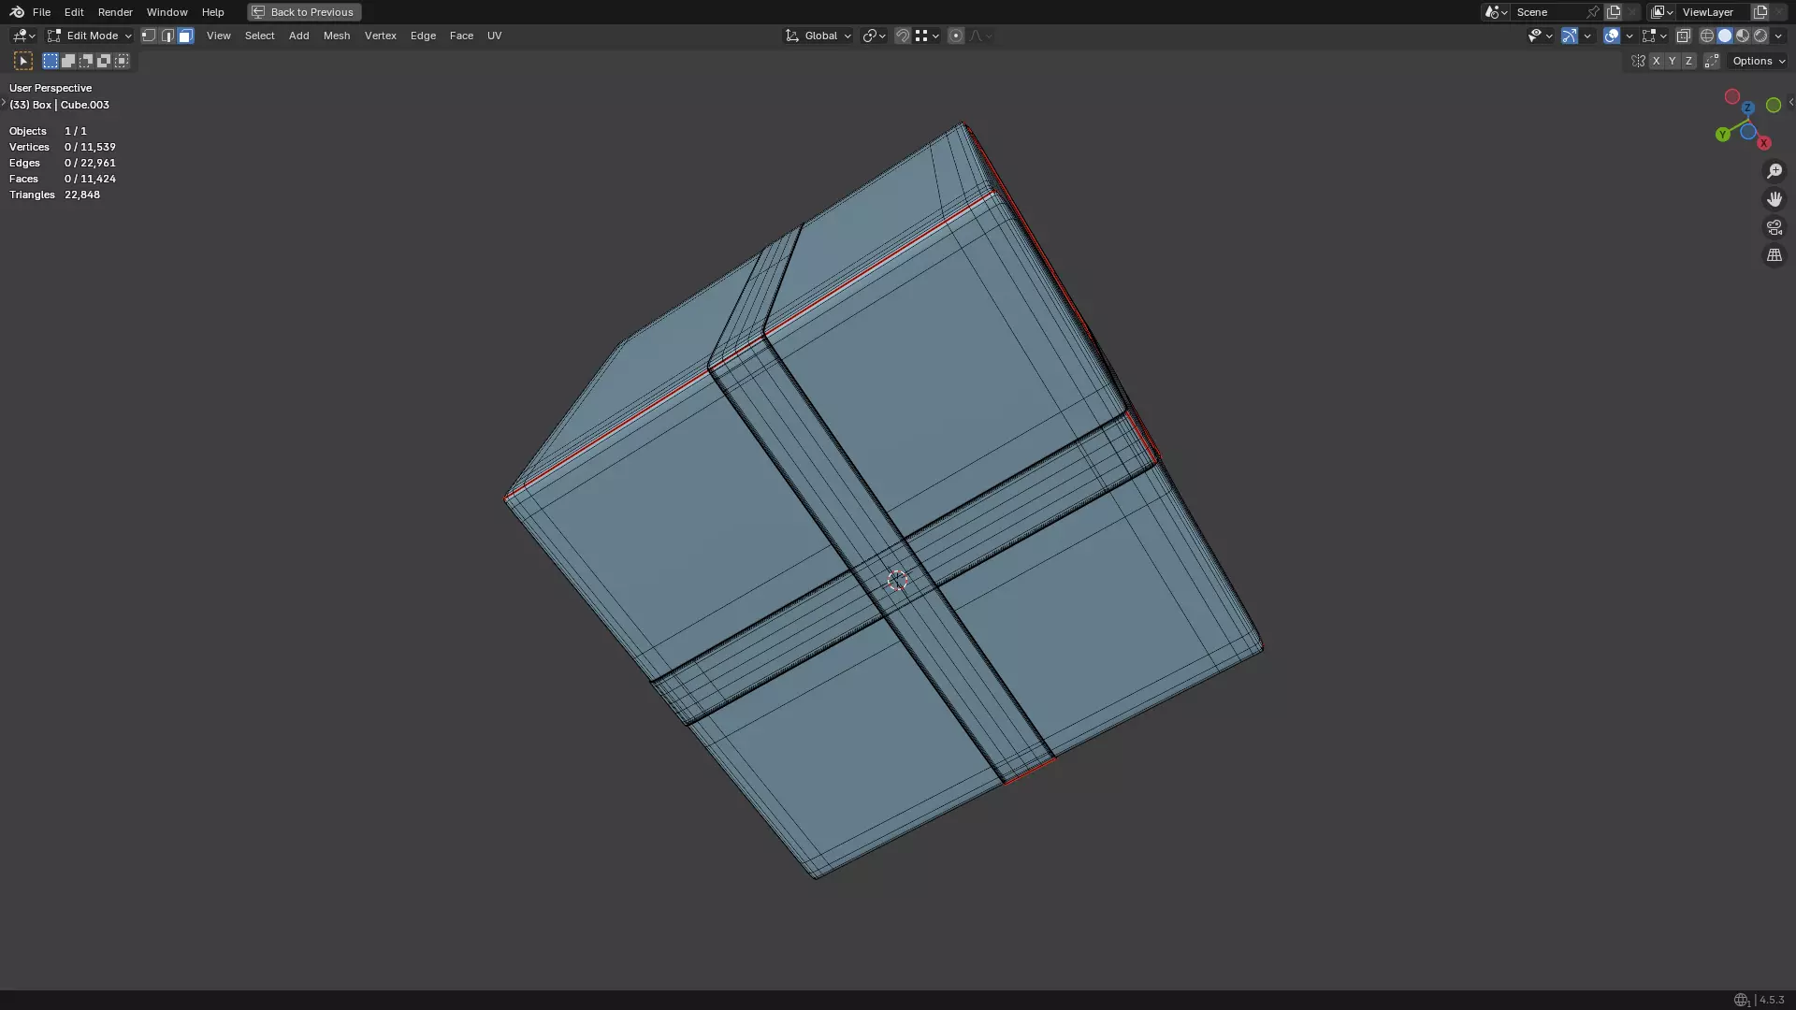
Task: Click red X axis on navigation gizmo
Action: pos(1763,143)
